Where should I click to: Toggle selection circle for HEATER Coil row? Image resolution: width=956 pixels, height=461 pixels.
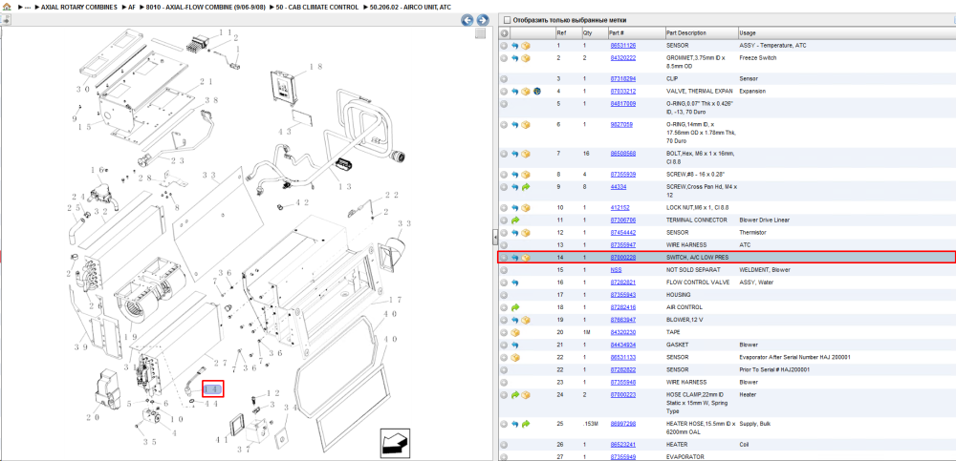click(504, 445)
